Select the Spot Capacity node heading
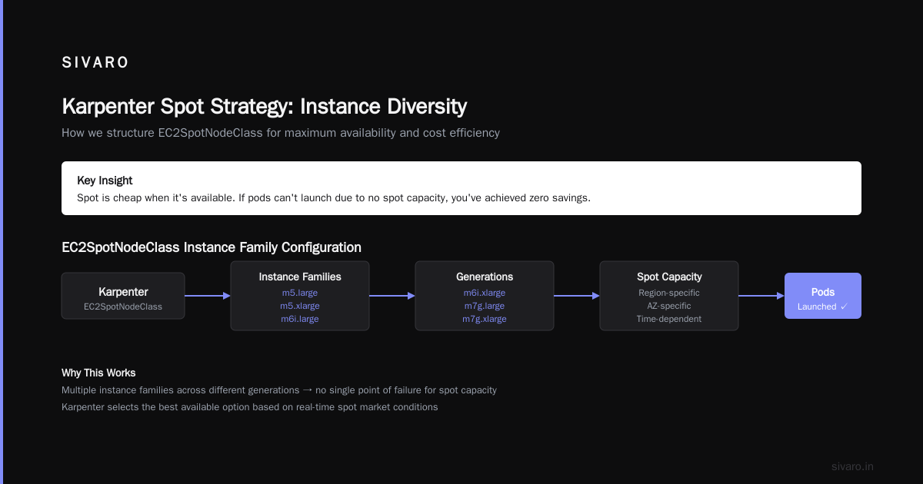This screenshot has width=923, height=484. click(x=669, y=277)
